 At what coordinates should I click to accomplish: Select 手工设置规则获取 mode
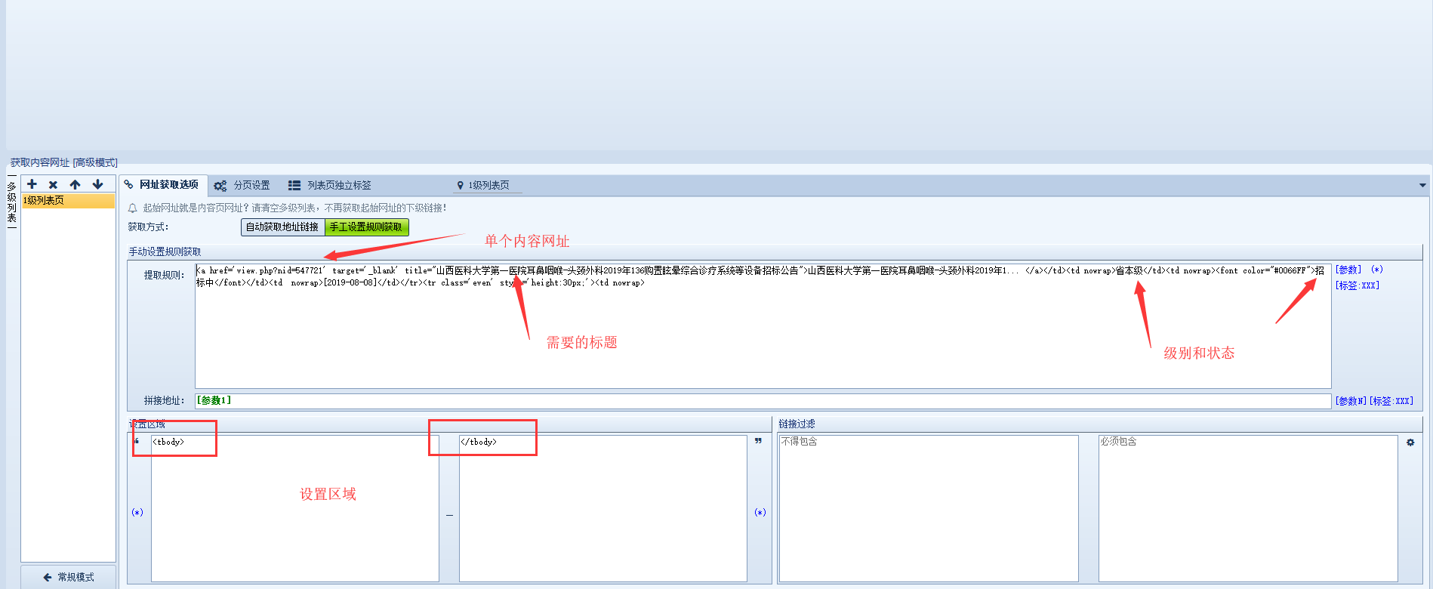pyautogui.click(x=366, y=227)
